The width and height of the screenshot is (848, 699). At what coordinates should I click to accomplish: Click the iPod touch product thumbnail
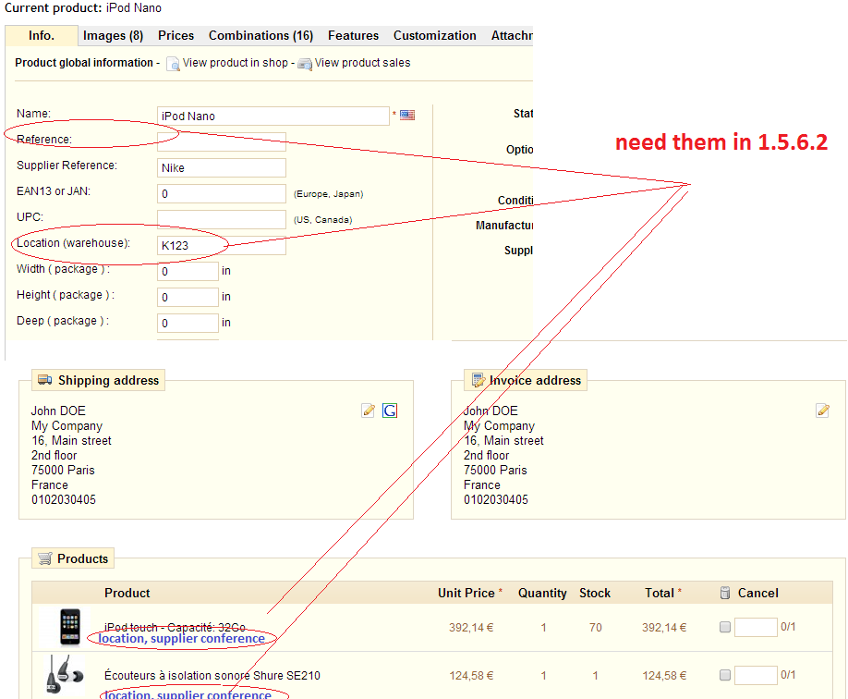[x=70, y=627]
